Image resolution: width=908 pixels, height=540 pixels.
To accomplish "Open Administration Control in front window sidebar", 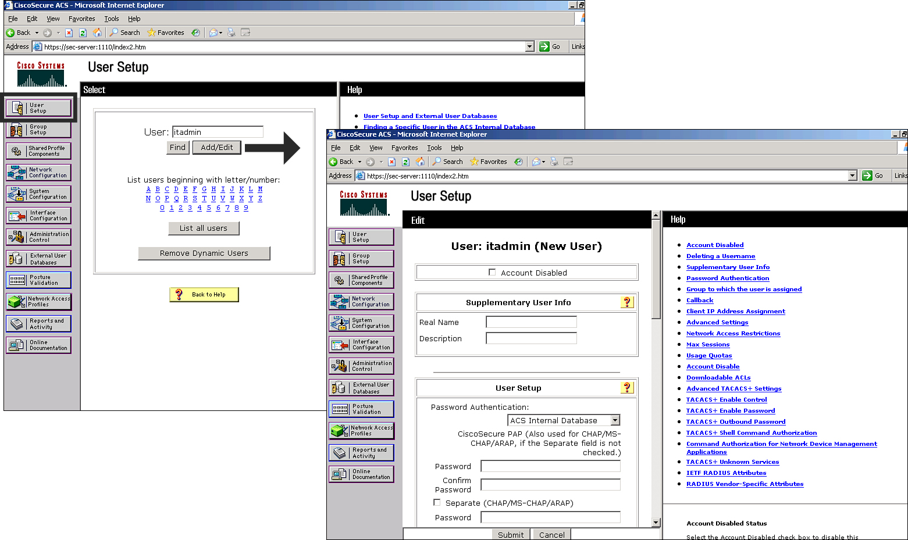I will pyautogui.click(x=361, y=366).
